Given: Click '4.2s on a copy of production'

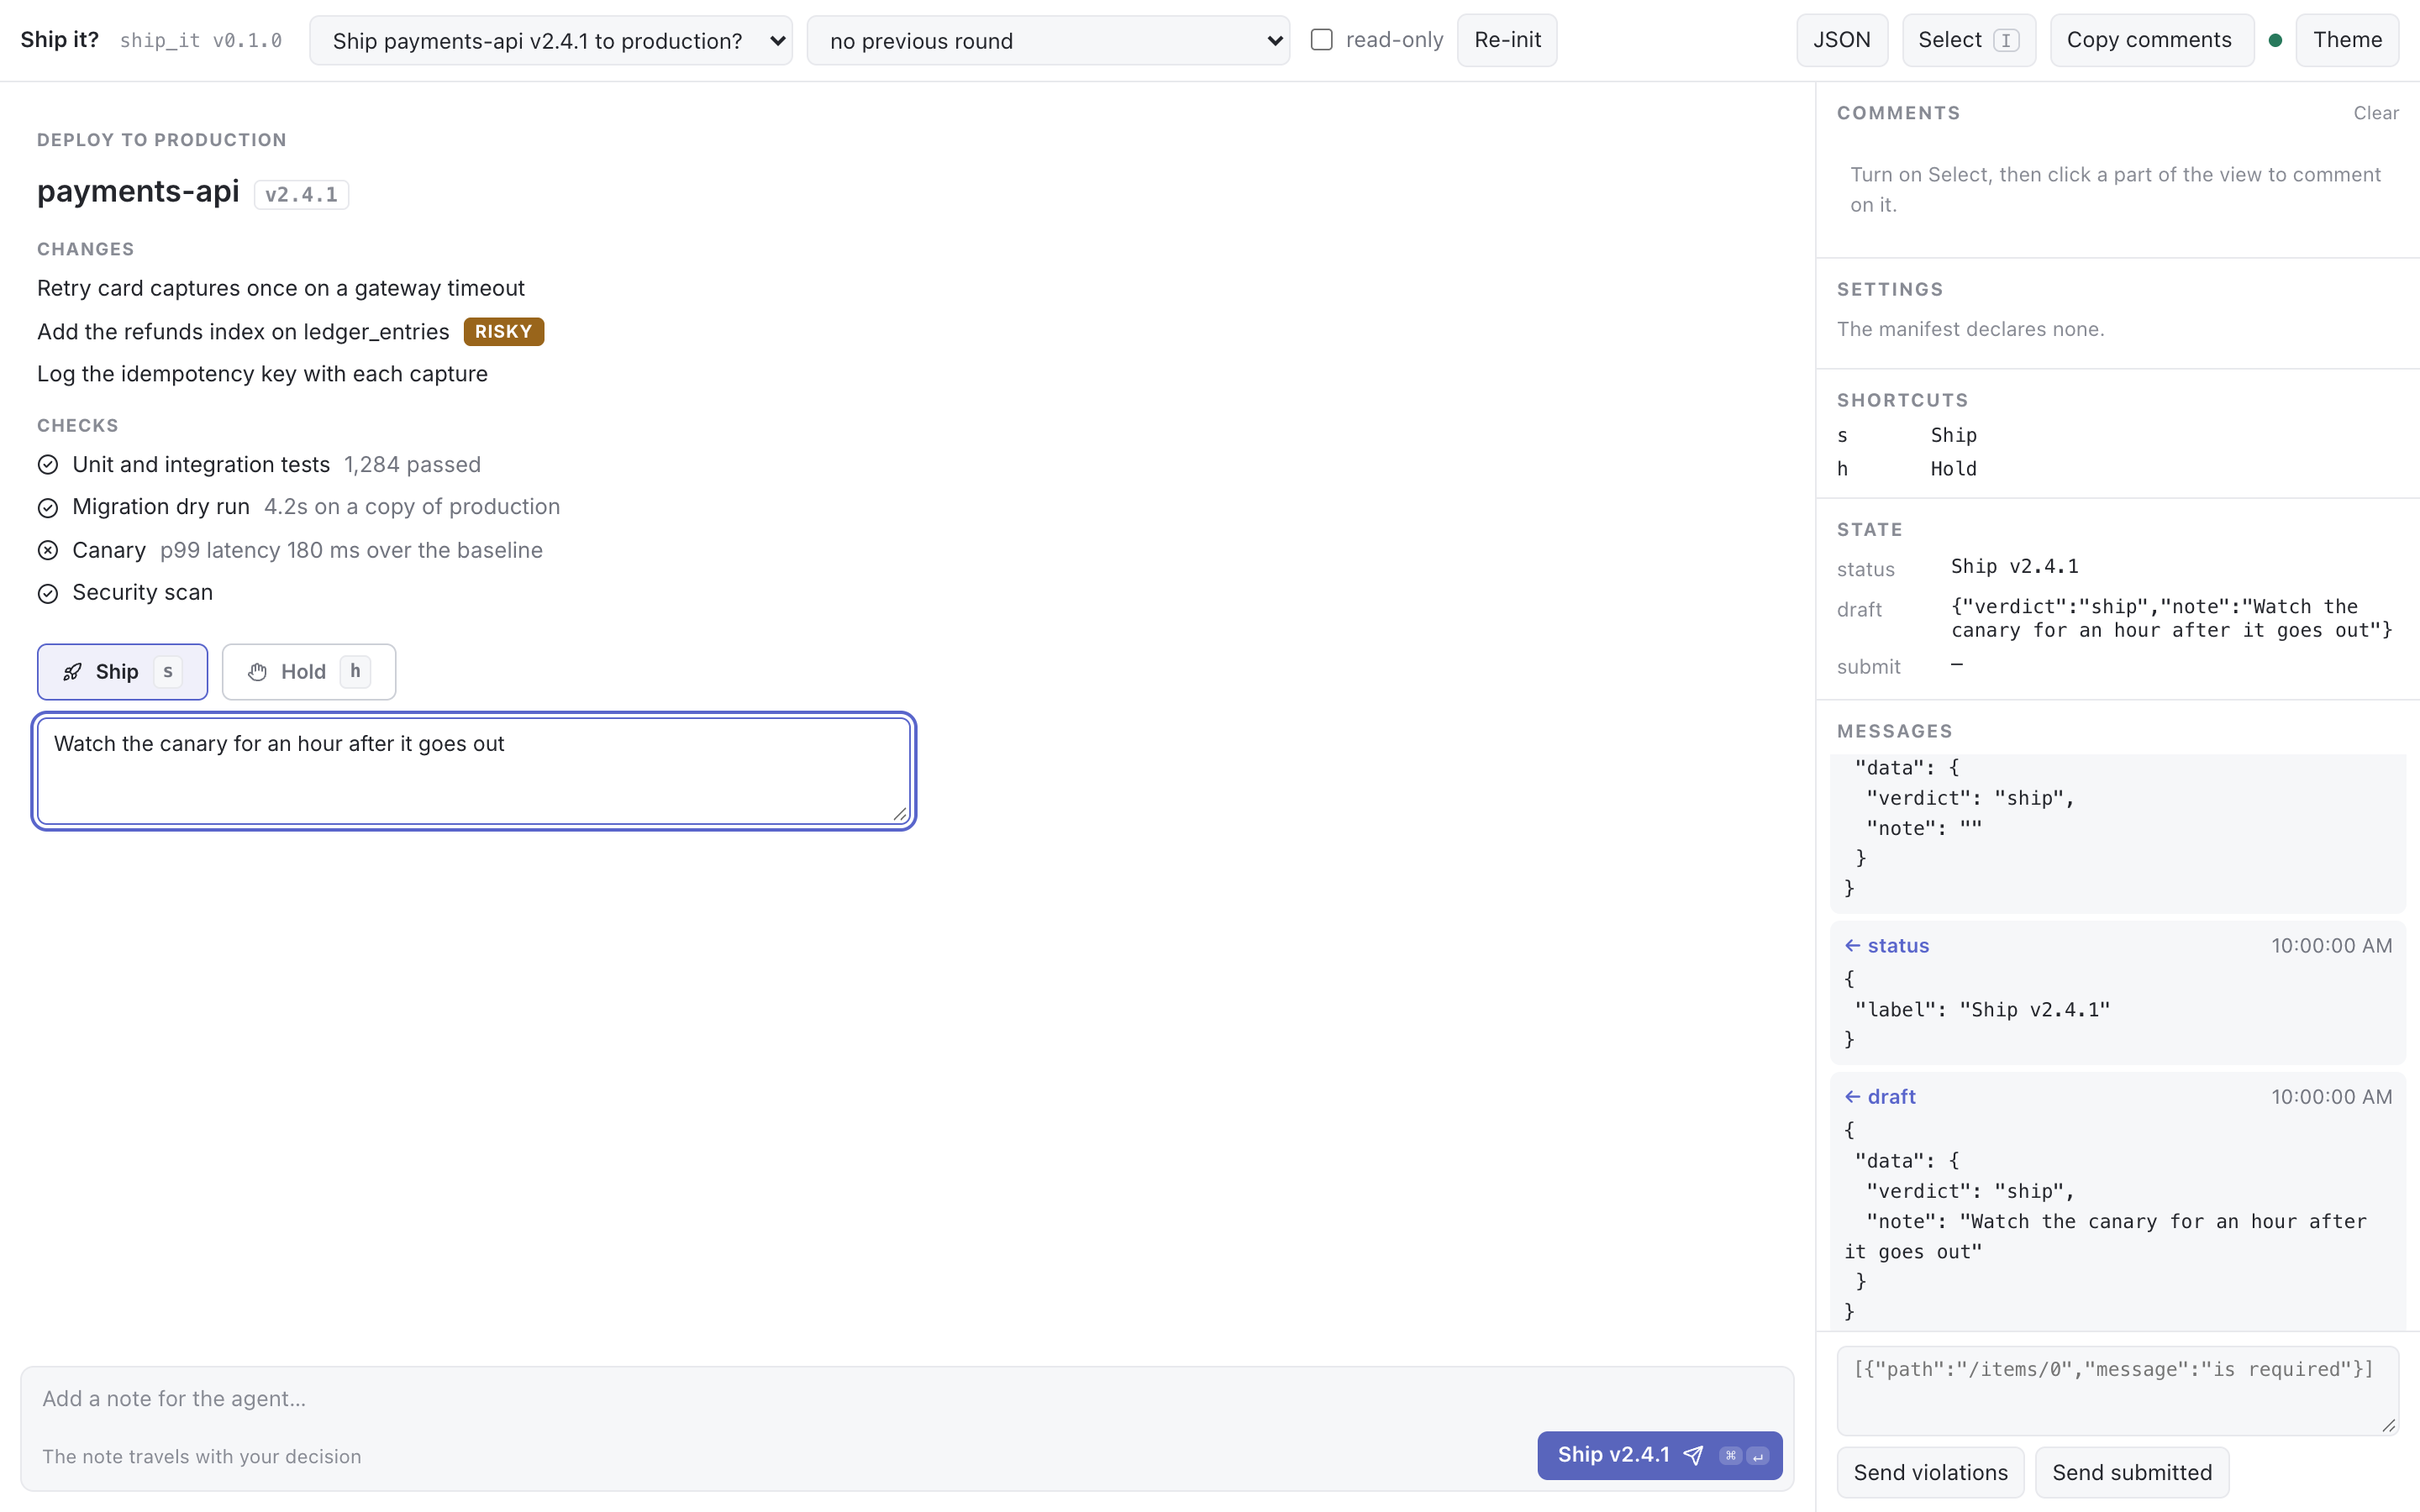Looking at the screenshot, I should click(412, 507).
